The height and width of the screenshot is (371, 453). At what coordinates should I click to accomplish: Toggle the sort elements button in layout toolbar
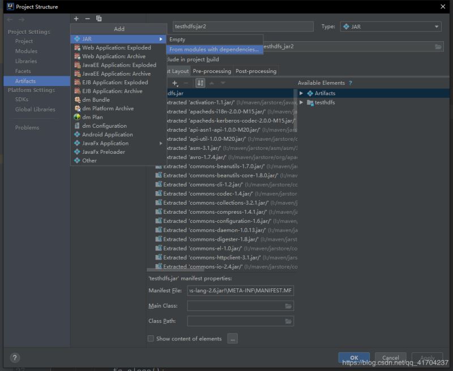pyautogui.click(x=200, y=83)
